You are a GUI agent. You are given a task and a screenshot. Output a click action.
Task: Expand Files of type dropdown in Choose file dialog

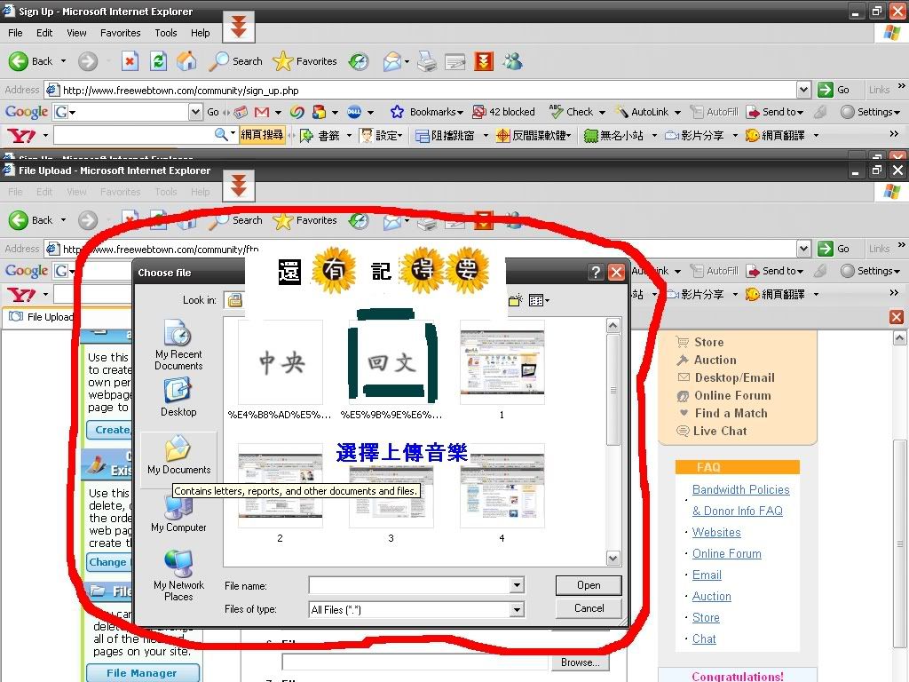pyautogui.click(x=518, y=609)
